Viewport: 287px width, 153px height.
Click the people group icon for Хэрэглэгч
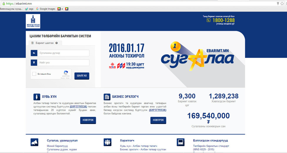click(x=107, y=142)
